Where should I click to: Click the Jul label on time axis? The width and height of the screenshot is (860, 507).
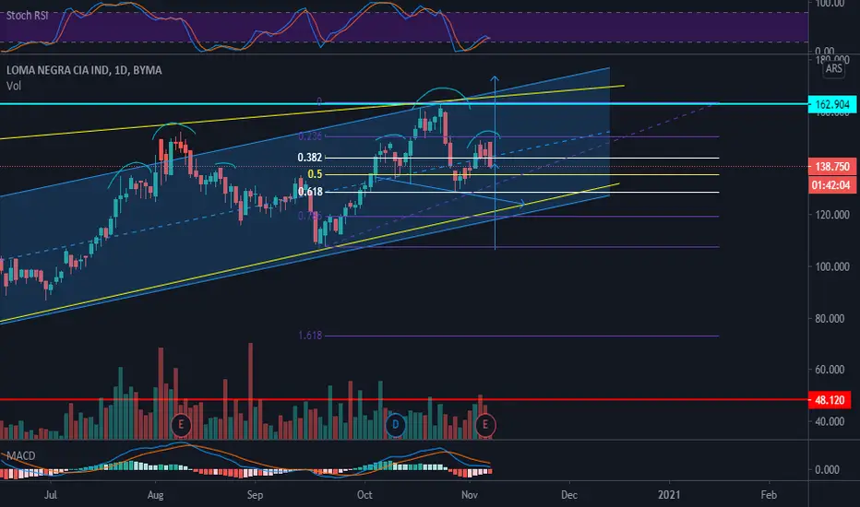click(x=51, y=495)
